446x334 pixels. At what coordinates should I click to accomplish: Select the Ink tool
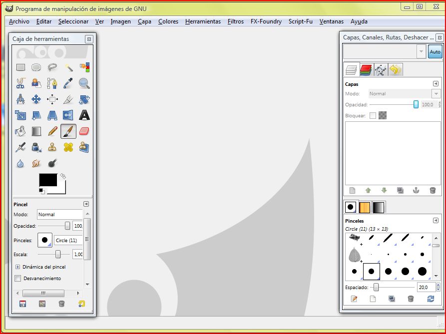pyautogui.click(x=36, y=147)
